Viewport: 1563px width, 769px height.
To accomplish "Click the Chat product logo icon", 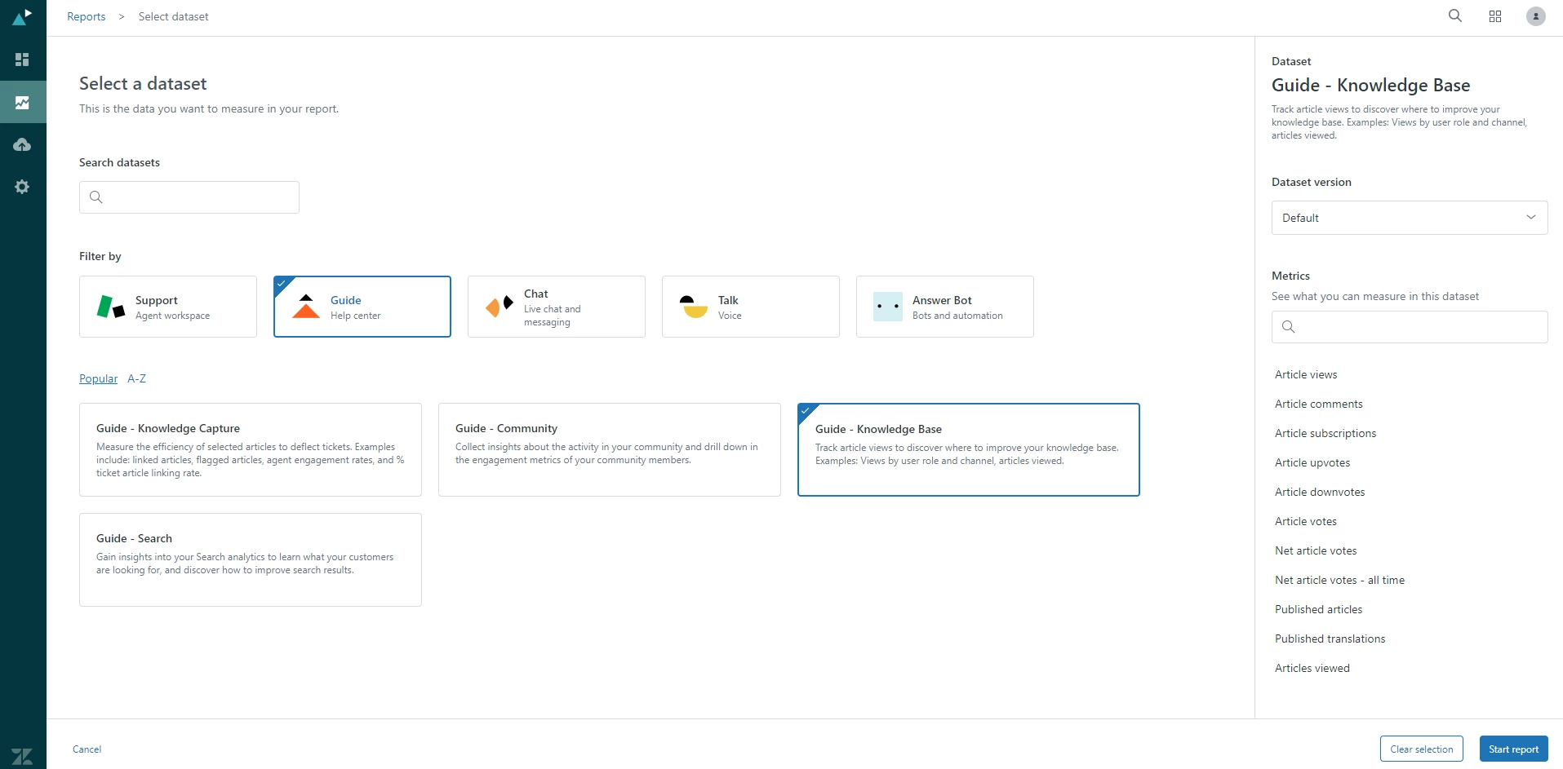I will [500, 307].
